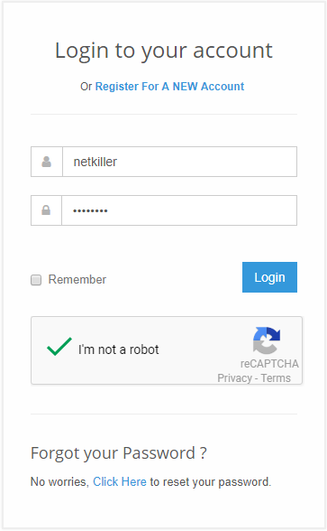The height and width of the screenshot is (531, 327).
Task: Click the green checkmark in reCAPTCHA box
Action: pyautogui.click(x=59, y=347)
